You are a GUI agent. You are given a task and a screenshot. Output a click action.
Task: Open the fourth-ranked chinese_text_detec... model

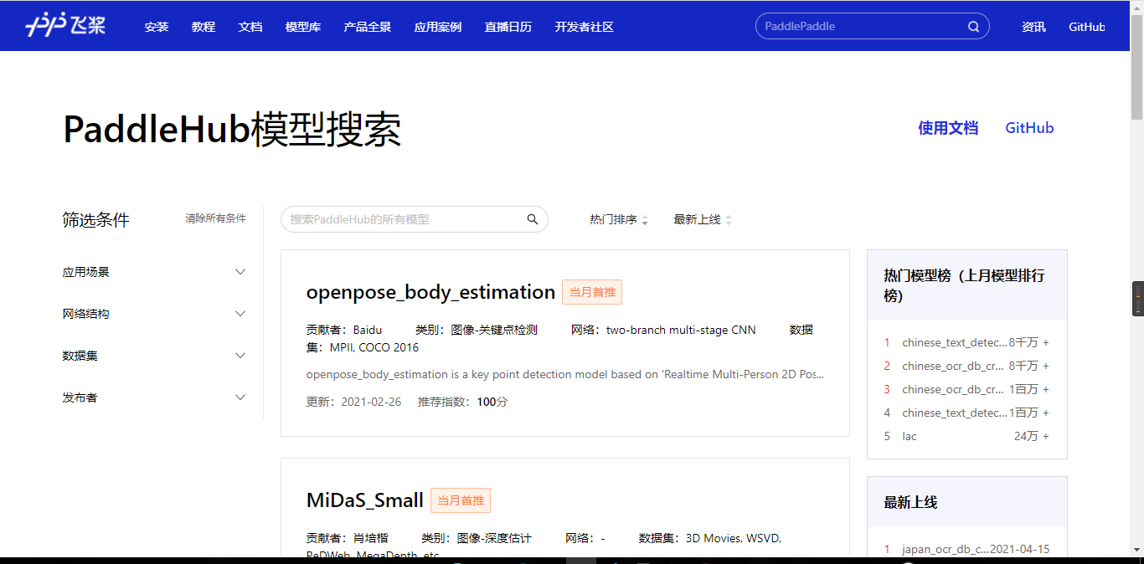(955, 413)
